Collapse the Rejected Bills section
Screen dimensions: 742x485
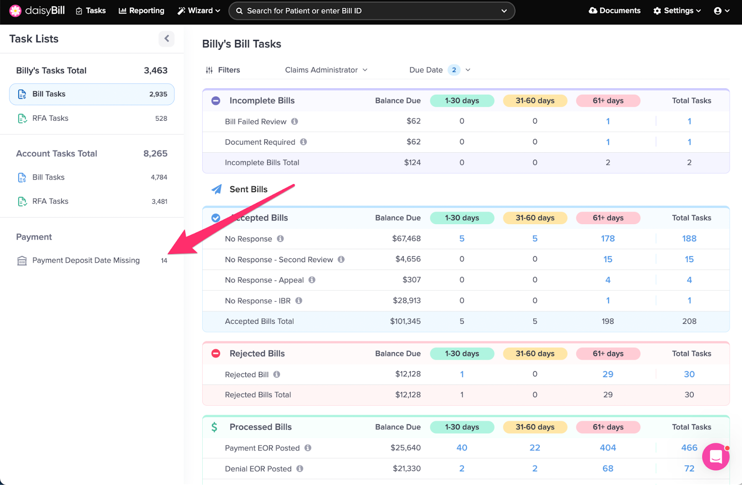[x=216, y=354]
